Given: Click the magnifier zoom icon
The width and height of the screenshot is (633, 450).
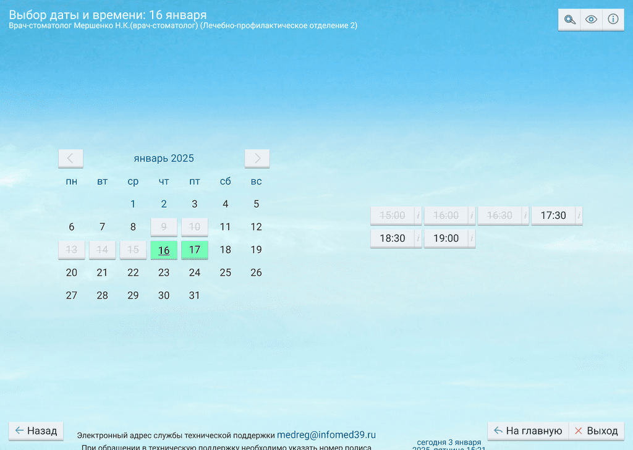Looking at the screenshot, I should click(569, 19).
